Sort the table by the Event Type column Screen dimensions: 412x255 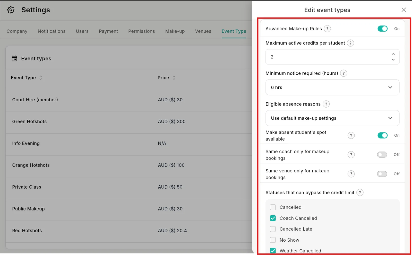40,78
